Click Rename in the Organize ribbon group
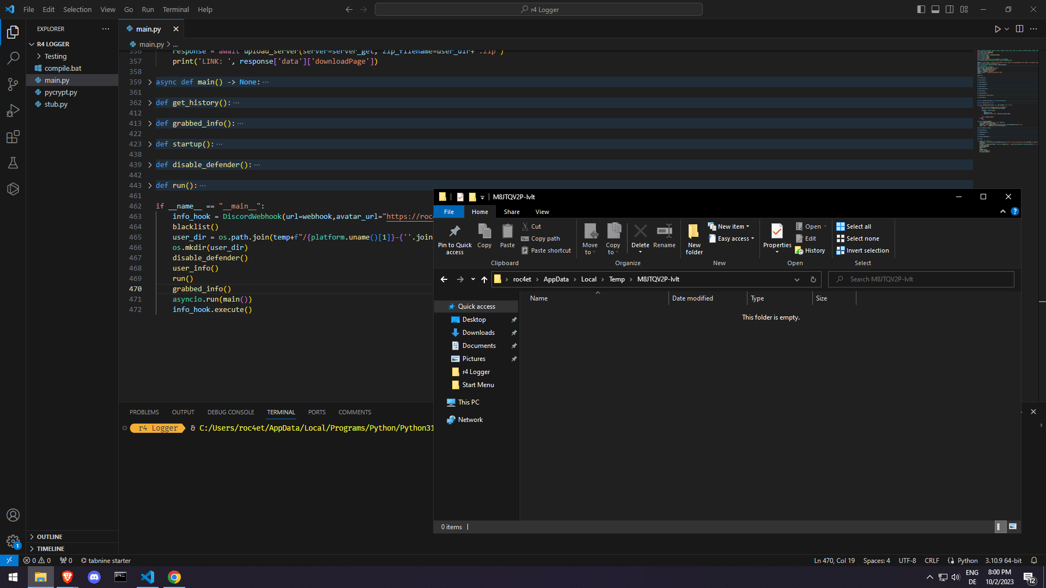 click(664, 236)
